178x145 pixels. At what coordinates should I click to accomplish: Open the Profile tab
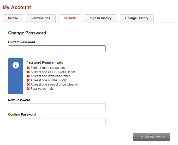click(x=13, y=18)
